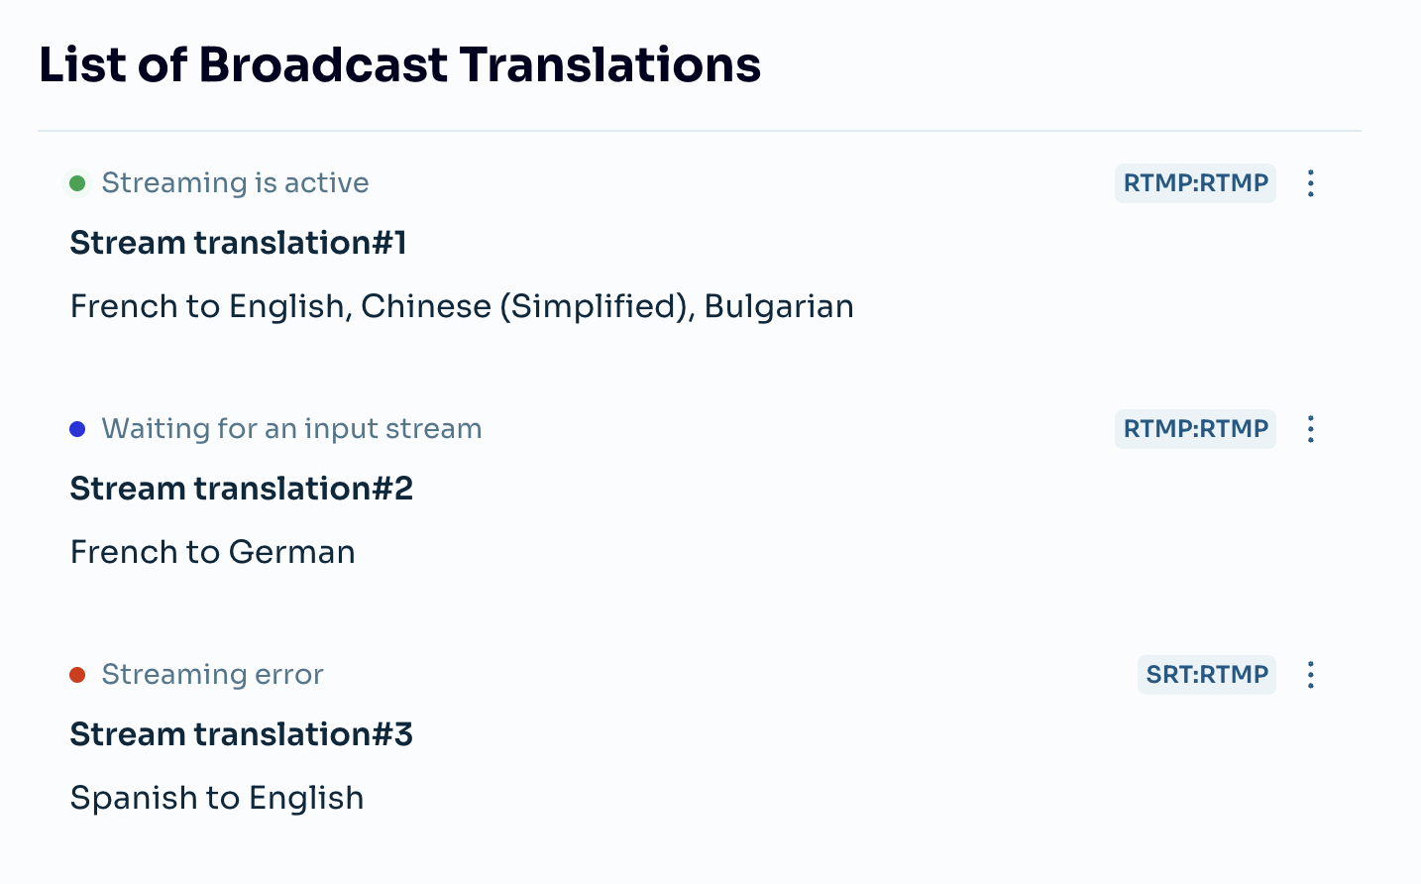Select the Streaming error status text
Screen dimensions: 1421x884
pos(212,675)
